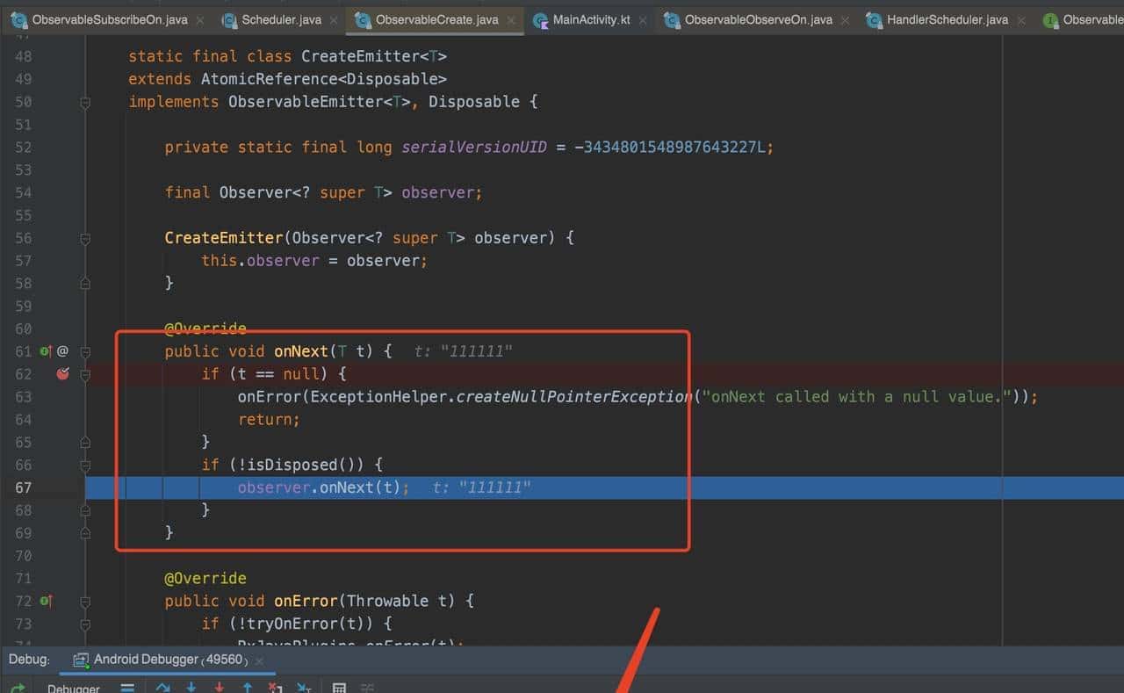This screenshot has height=693, width=1124.
Task: Collapse the class fold marker at line 50
Action: click(85, 102)
